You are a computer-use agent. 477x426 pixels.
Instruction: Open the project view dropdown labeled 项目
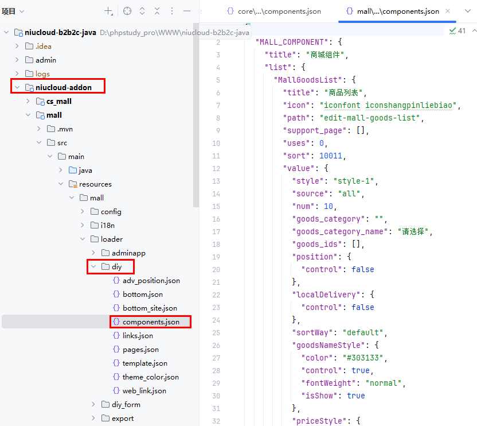pyautogui.click(x=13, y=11)
